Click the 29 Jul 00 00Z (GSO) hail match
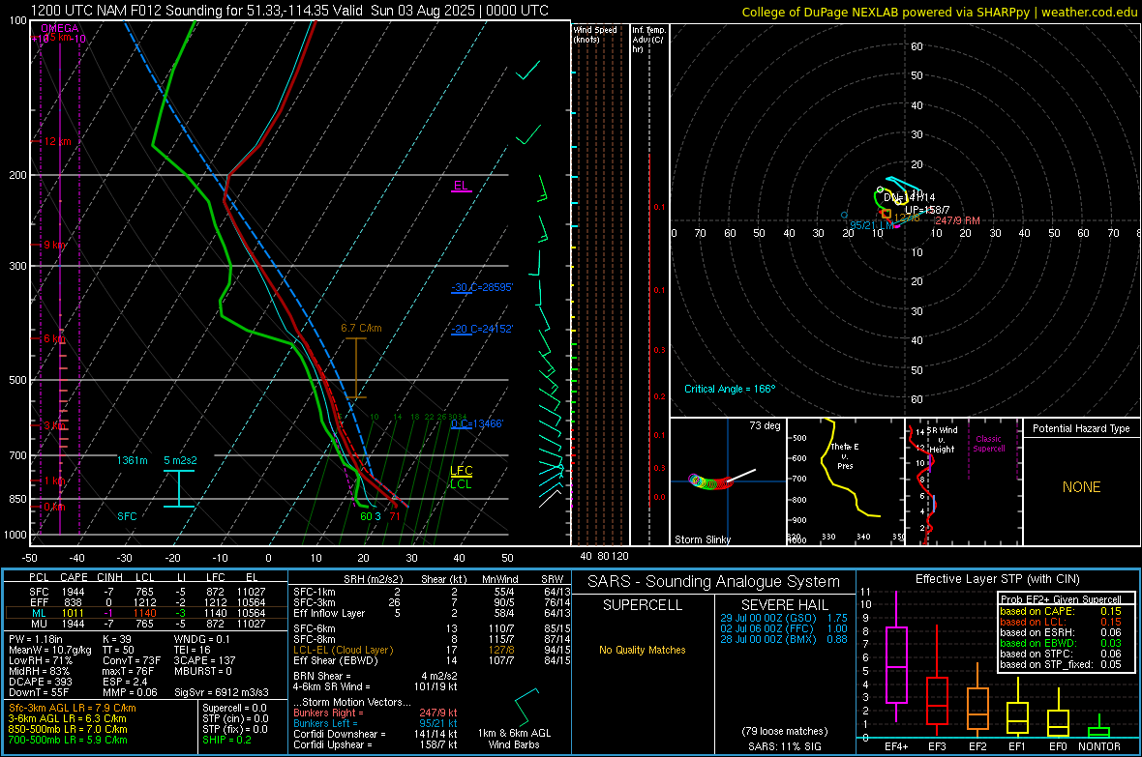The image size is (1142, 757). [x=784, y=618]
